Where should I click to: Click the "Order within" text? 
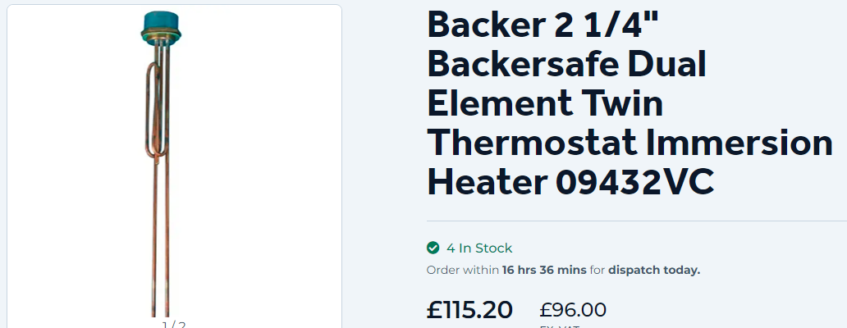tap(463, 270)
